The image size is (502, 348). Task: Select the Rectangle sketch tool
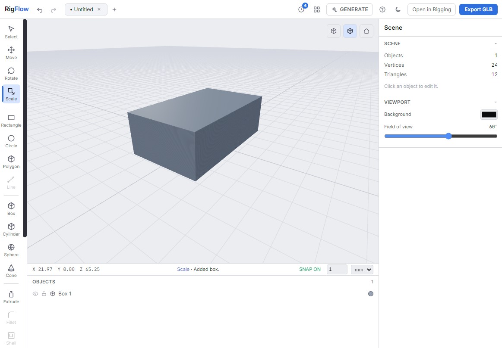coord(11,121)
